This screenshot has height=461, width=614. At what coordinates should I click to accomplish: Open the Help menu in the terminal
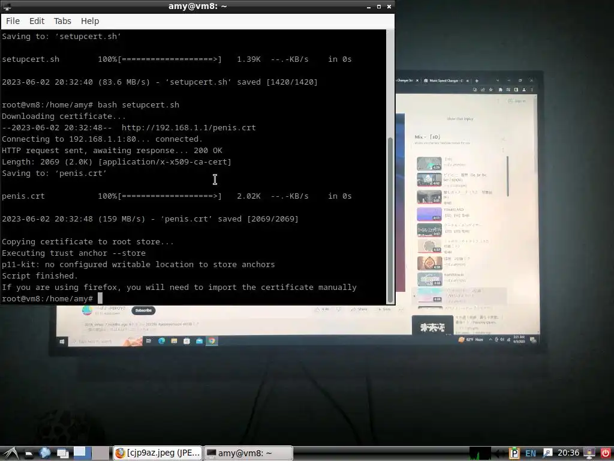tap(90, 21)
